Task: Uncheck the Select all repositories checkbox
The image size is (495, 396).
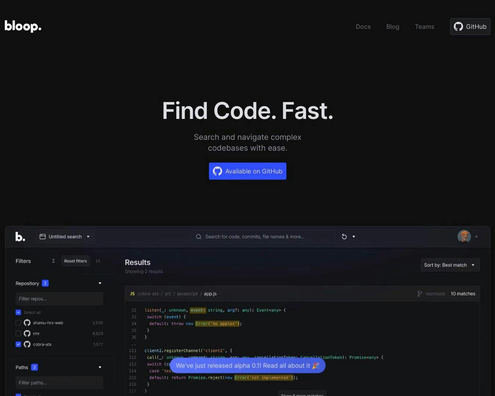Action: pyautogui.click(x=18, y=312)
